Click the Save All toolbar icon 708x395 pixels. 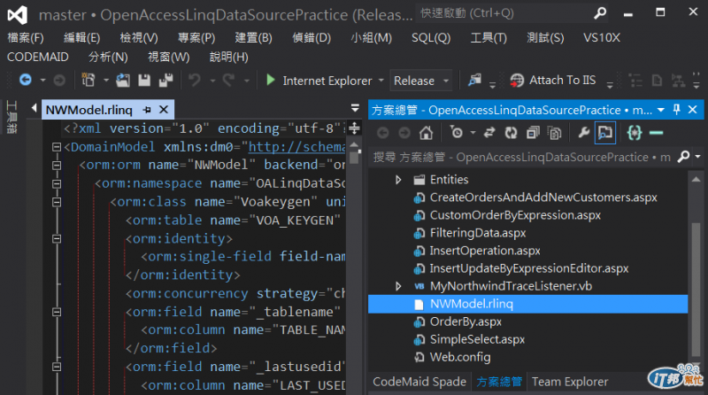click(x=165, y=81)
